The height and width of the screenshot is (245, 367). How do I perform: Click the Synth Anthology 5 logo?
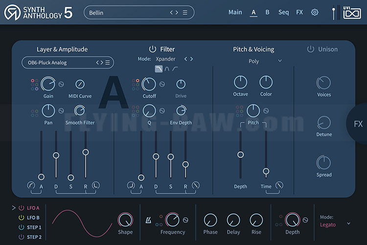38,12
